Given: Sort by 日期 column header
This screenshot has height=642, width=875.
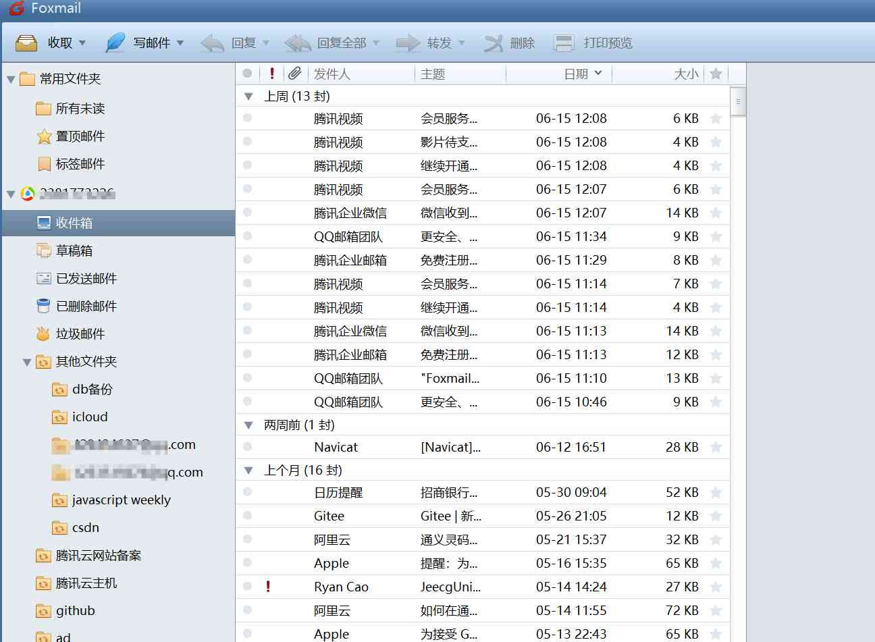Looking at the screenshot, I should pos(559,74).
